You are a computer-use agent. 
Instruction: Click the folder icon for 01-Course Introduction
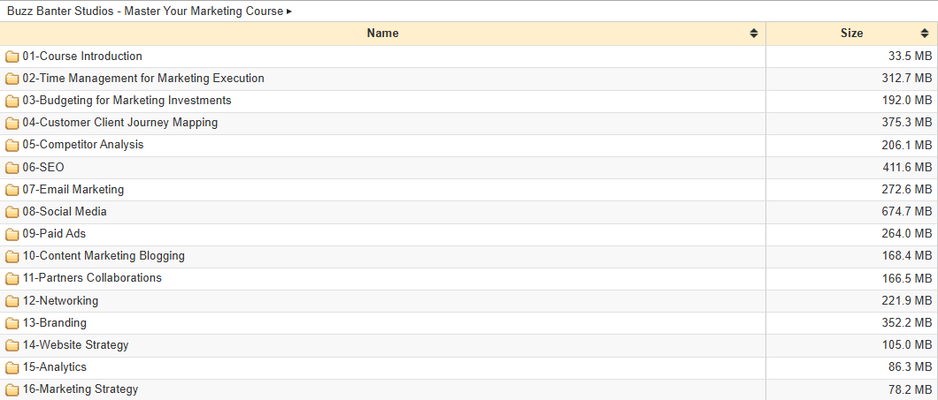pos(12,57)
